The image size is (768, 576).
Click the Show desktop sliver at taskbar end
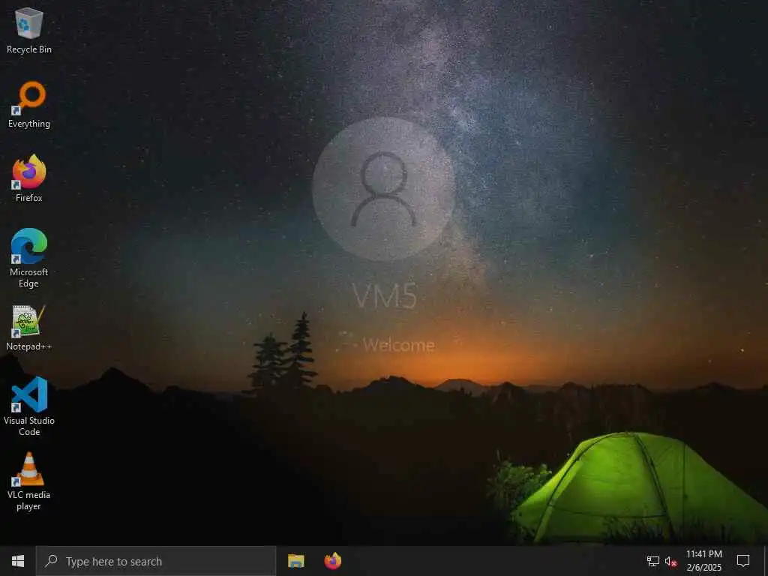pos(765,561)
